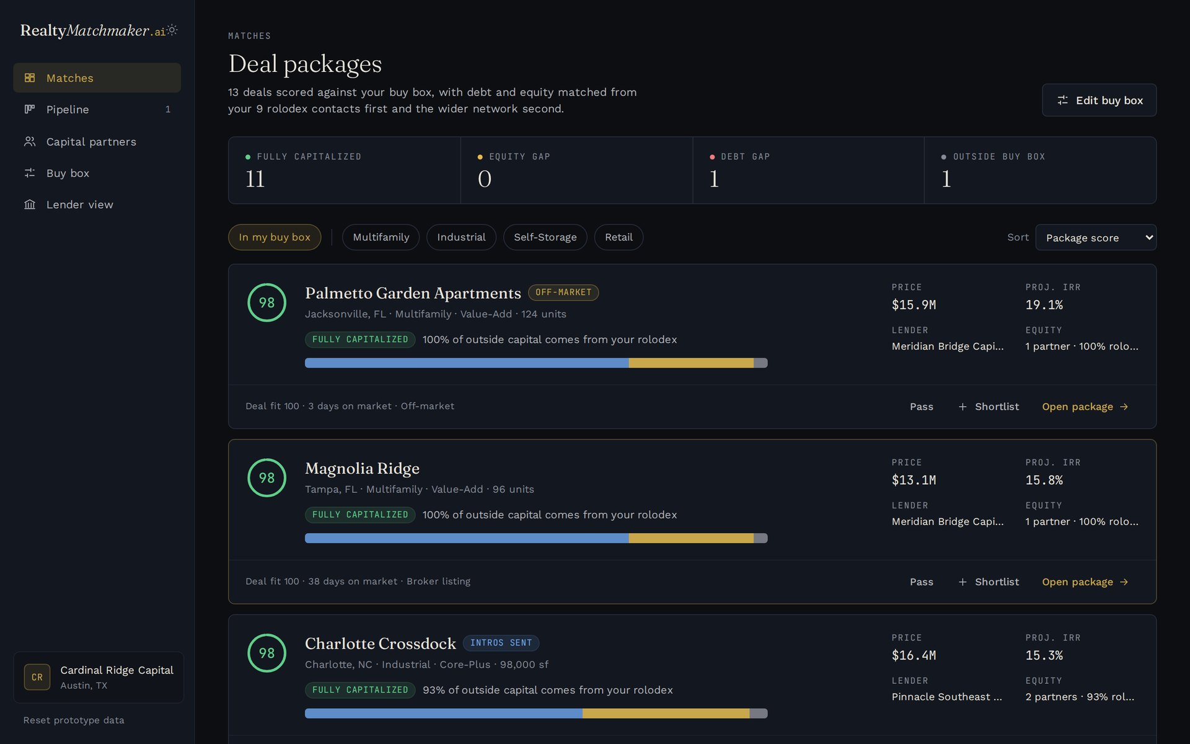Click Charlotte Crossdock equity partners text

point(1080,697)
